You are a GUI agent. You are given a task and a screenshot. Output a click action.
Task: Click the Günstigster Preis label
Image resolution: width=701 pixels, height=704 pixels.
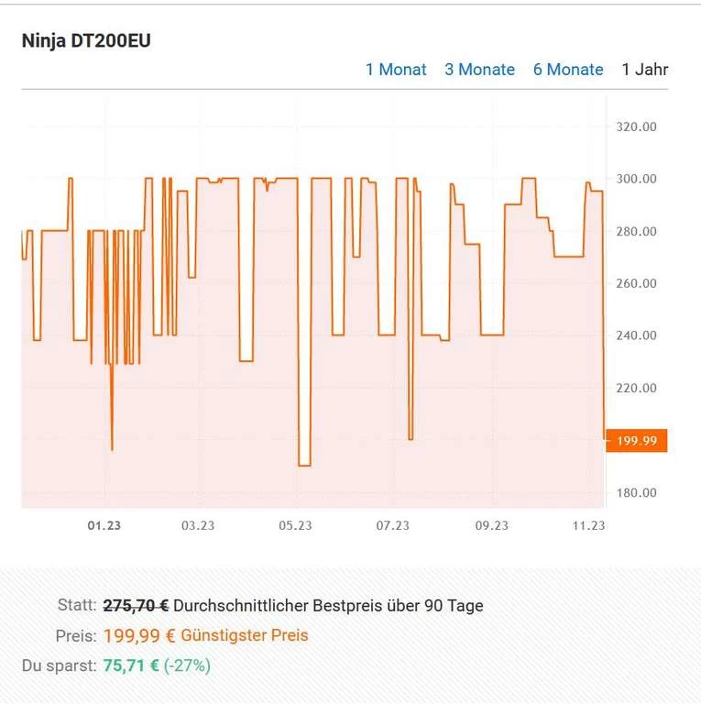coord(245,635)
